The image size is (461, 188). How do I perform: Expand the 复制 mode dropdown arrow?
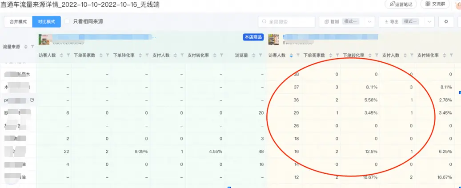click(369, 22)
